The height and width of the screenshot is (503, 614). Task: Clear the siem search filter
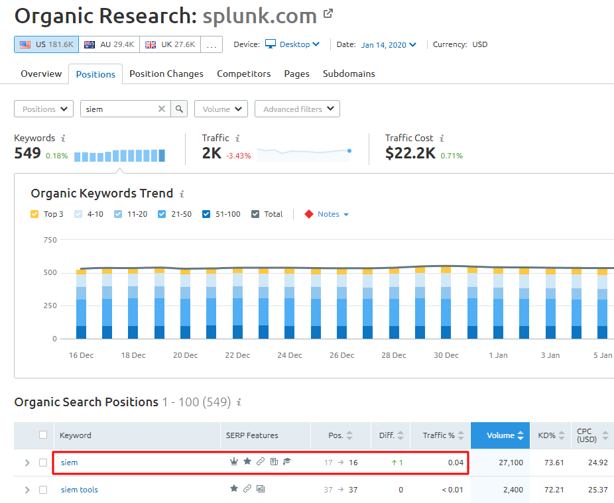coord(161,109)
